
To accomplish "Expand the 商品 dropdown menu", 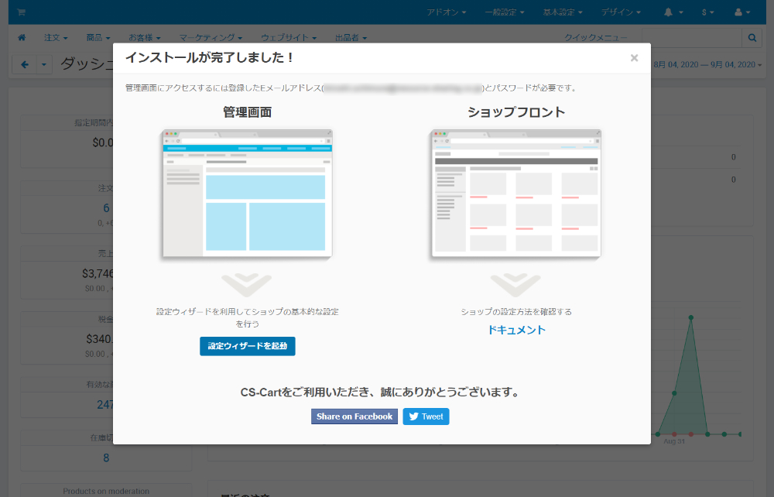I will (x=98, y=37).
